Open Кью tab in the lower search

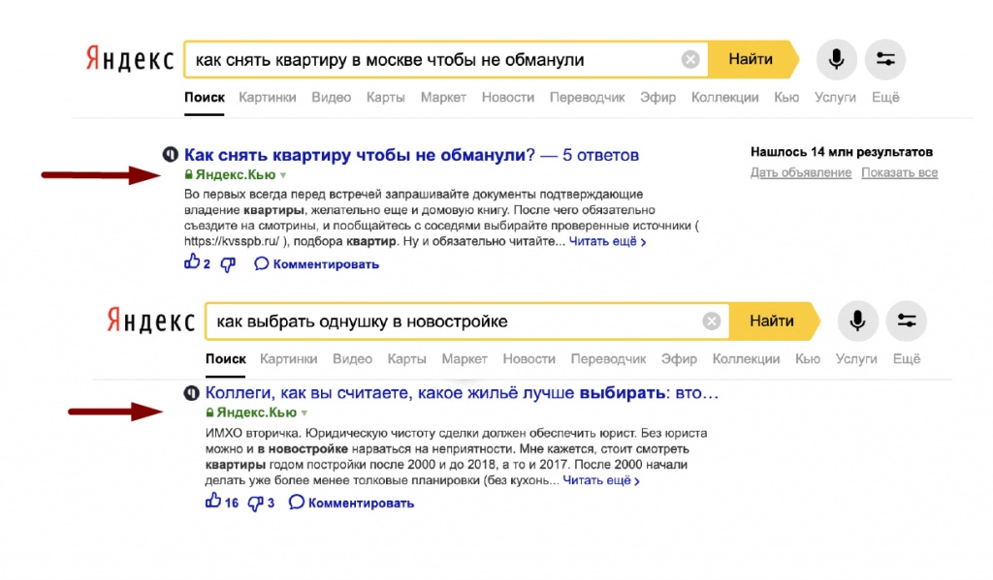(x=808, y=358)
